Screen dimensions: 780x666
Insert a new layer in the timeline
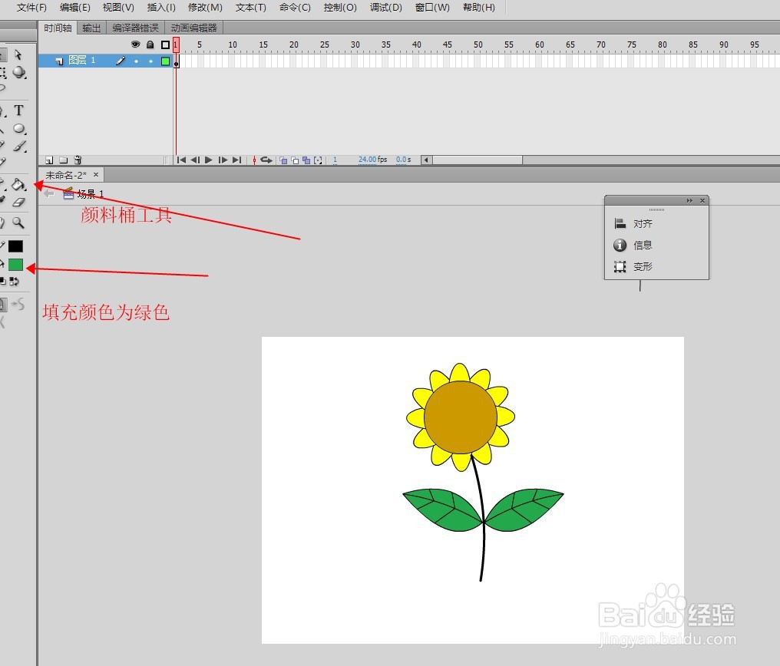[48, 160]
